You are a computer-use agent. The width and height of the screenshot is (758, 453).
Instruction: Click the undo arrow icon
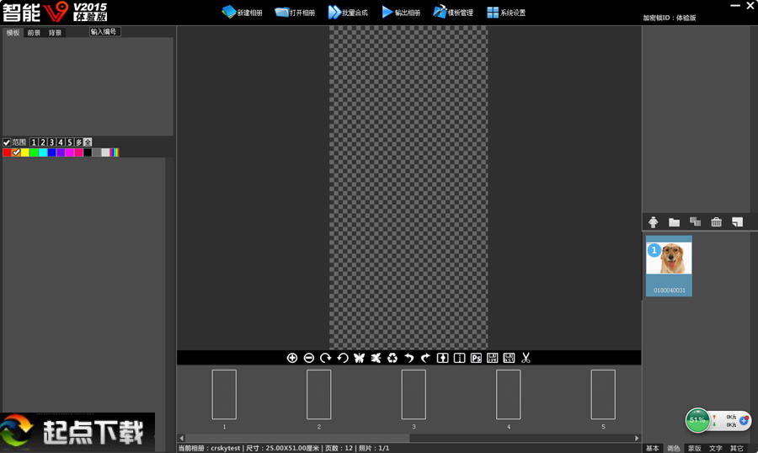pyautogui.click(x=409, y=358)
